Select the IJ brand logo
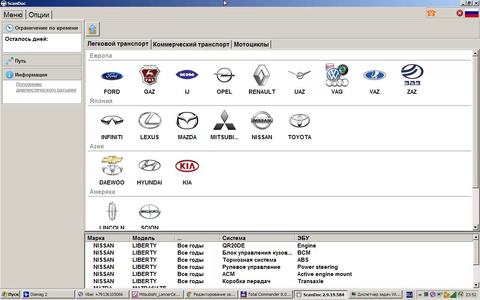This screenshot has height=300, width=480. click(x=187, y=75)
